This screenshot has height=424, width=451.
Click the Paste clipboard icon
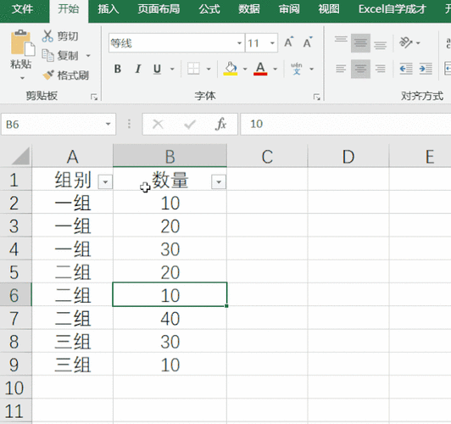pyautogui.click(x=22, y=43)
